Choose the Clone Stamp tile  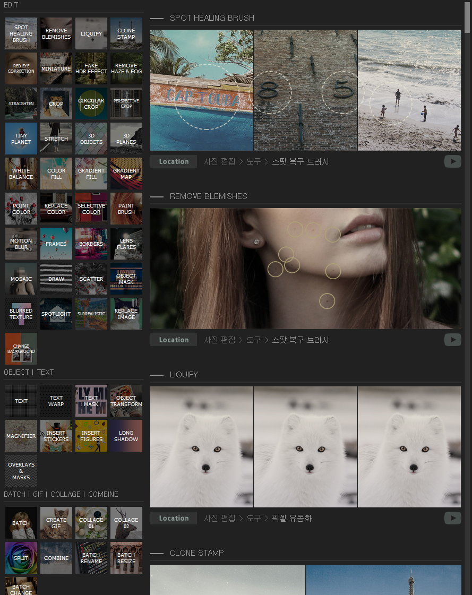click(x=126, y=33)
